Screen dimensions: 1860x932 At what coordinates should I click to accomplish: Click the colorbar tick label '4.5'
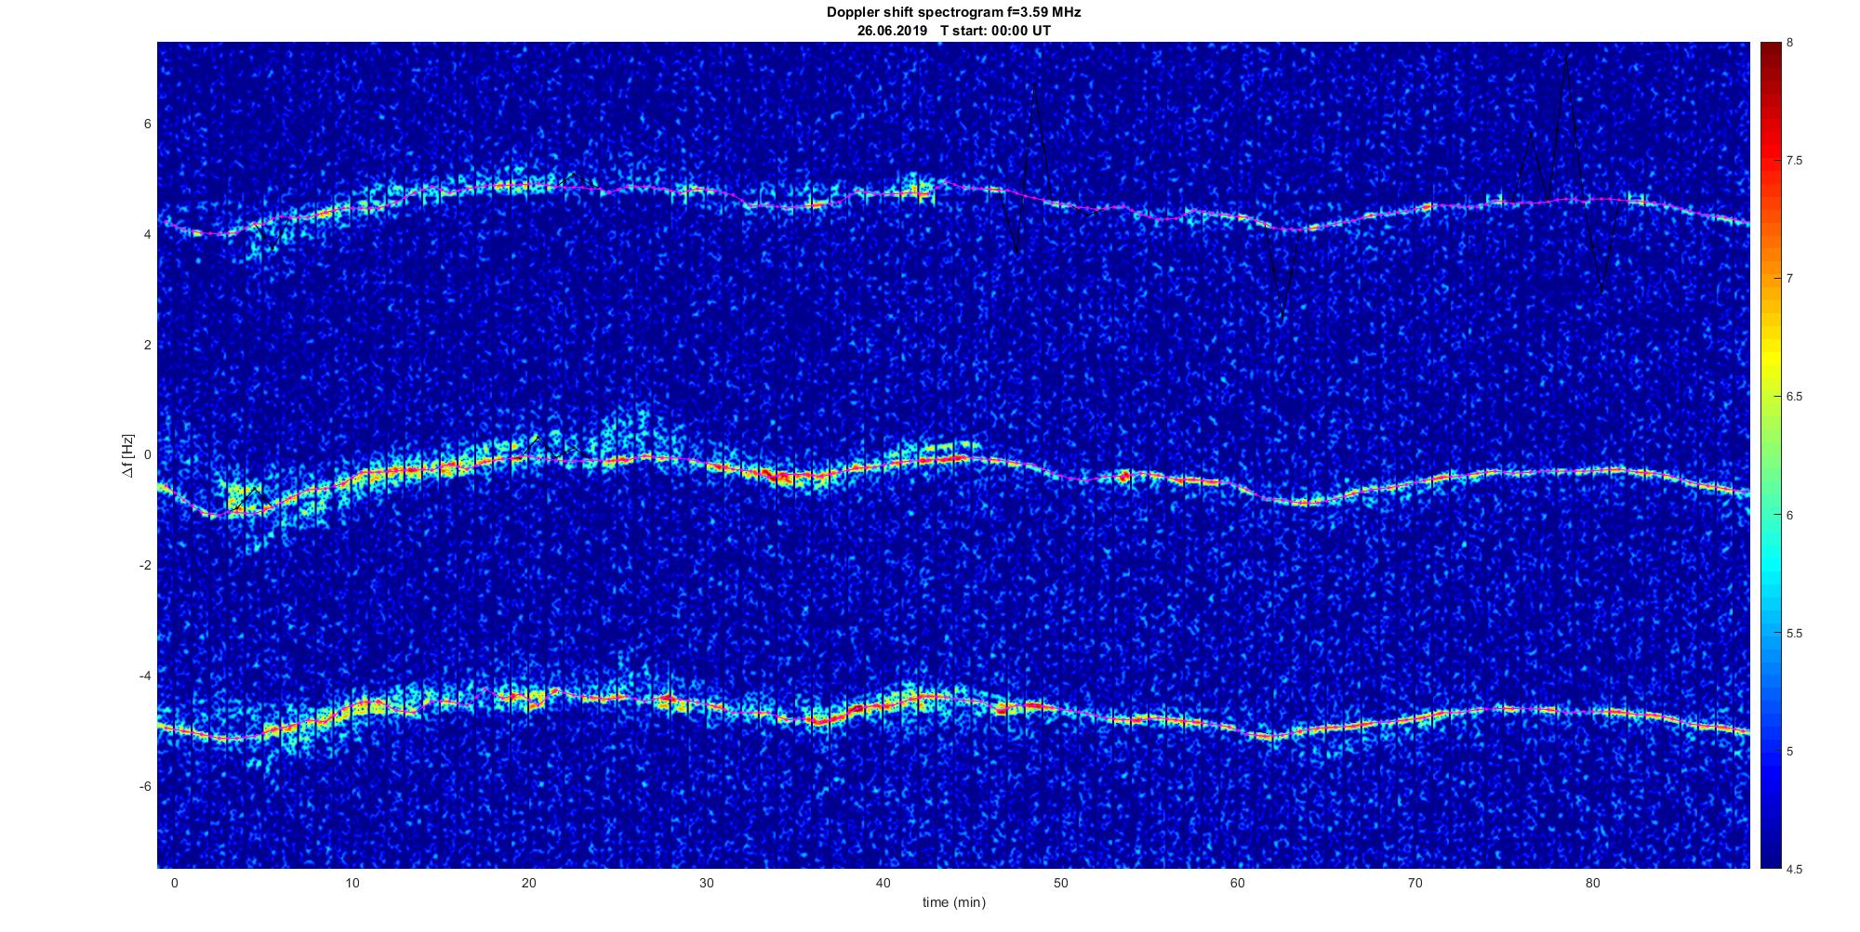click(x=1795, y=870)
